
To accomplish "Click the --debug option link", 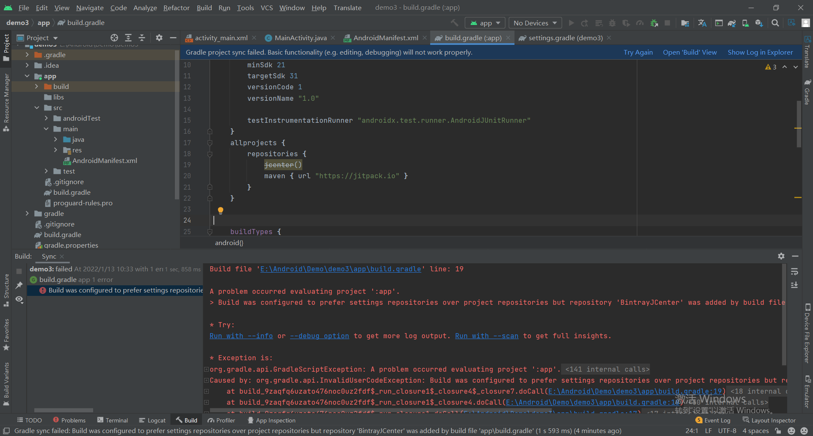I will click(x=319, y=336).
